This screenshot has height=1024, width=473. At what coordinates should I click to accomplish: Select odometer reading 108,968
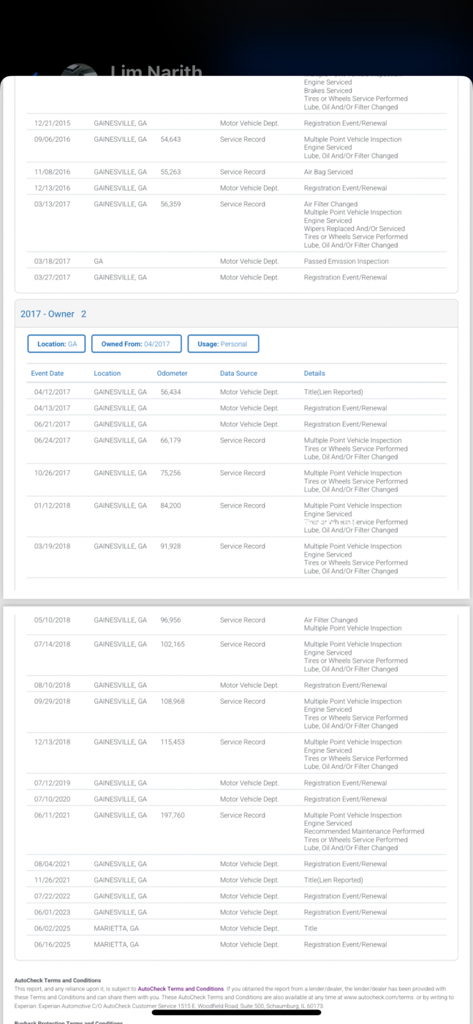coord(173,701)
